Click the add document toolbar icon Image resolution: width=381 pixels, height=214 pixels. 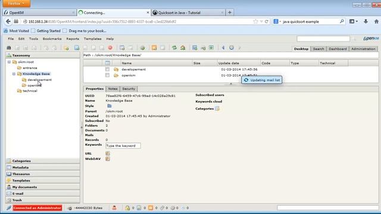point(77,48)
